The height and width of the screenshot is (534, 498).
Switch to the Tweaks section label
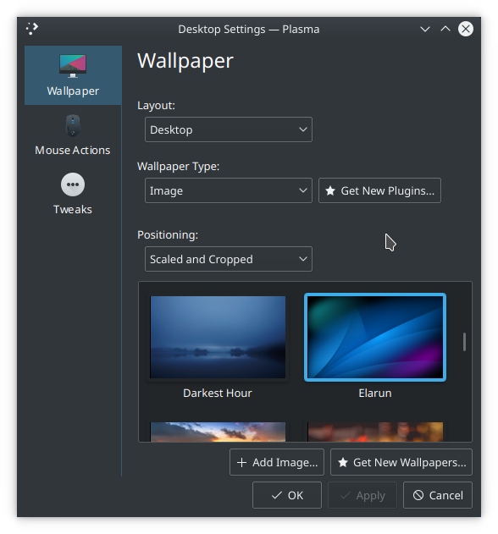click(73, 209)
